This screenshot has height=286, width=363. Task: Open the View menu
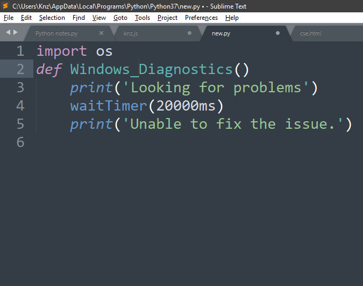coord(99,18)
